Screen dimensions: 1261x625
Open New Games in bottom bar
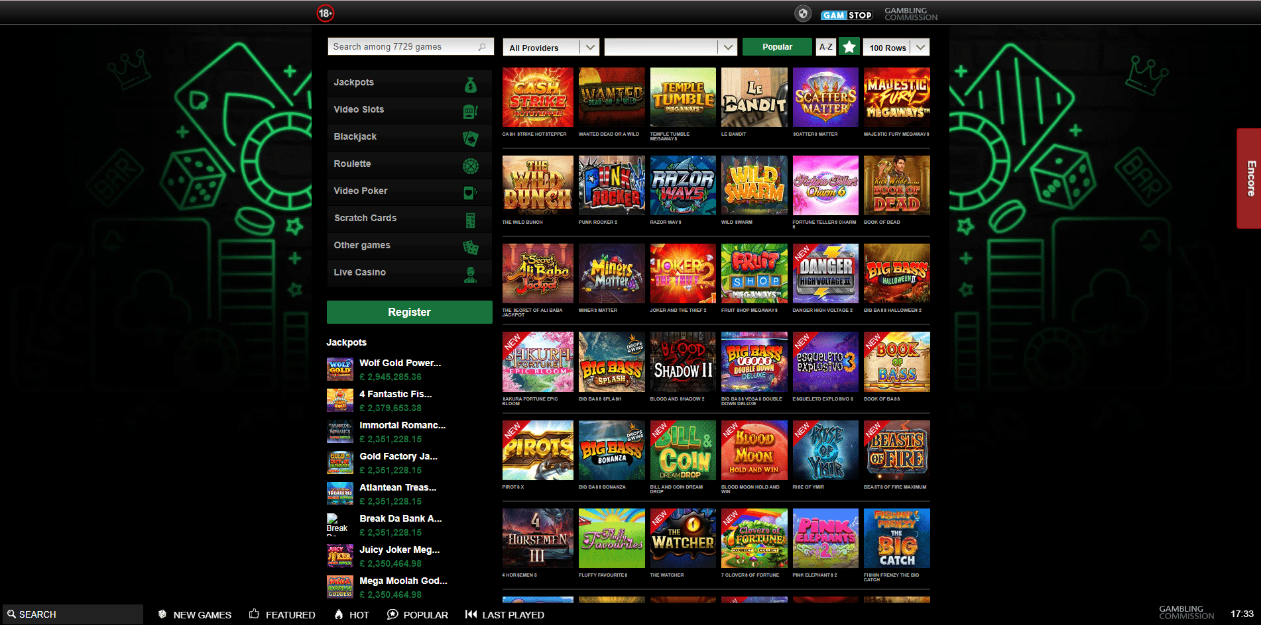(x=195, y=615)
